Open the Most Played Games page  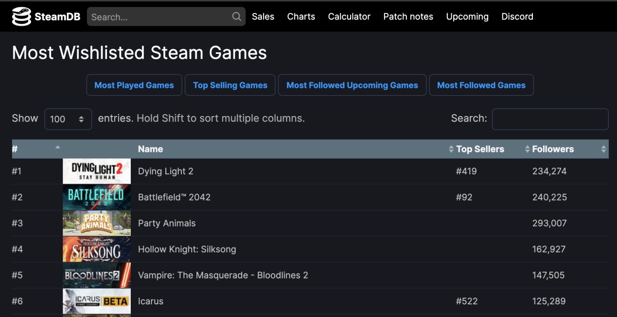(134, 85)
